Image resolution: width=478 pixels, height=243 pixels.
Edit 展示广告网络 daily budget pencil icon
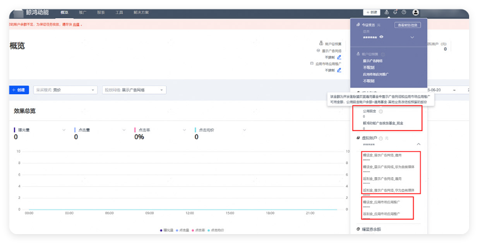click(x=339, y=57)
